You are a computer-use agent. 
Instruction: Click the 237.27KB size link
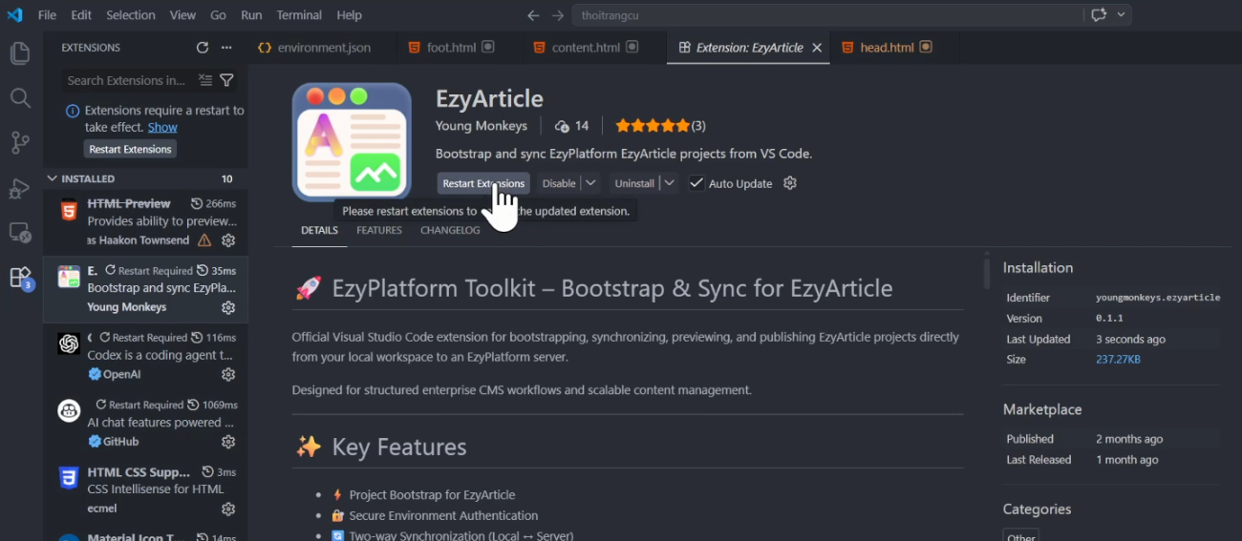click(1118, 360)
